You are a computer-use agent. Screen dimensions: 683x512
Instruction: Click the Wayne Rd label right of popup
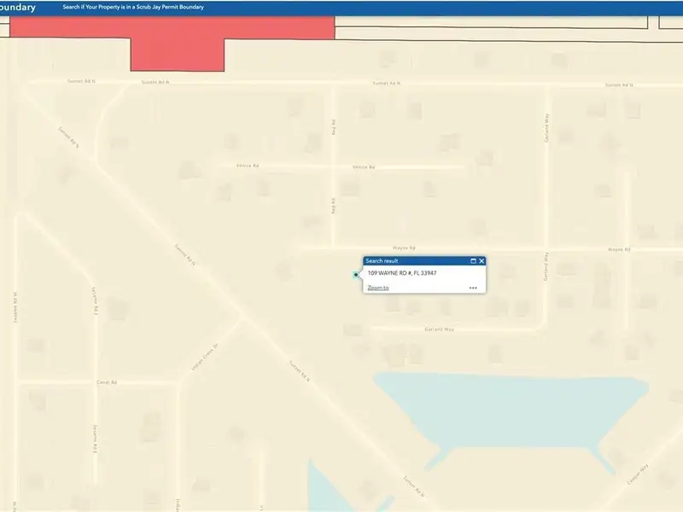[x=618, y=249]
